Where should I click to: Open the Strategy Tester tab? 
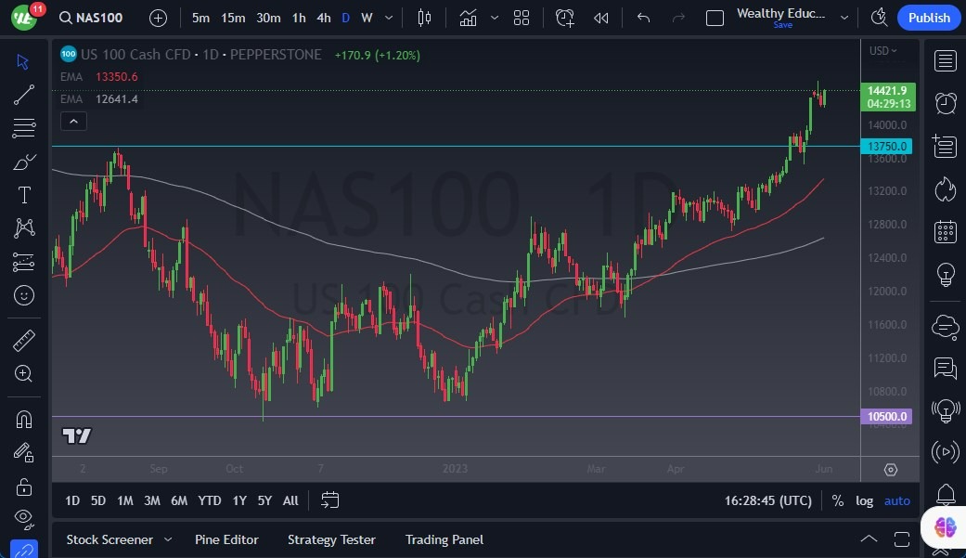coord(331,539)
